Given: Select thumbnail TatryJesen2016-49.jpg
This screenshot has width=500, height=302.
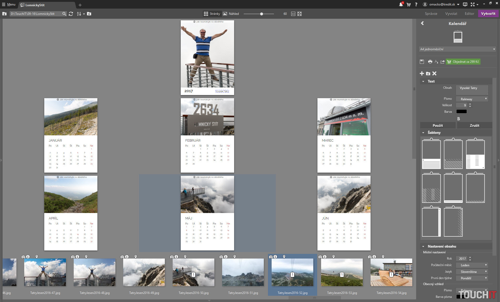Looking at the screenshot, I should (144, 272).
